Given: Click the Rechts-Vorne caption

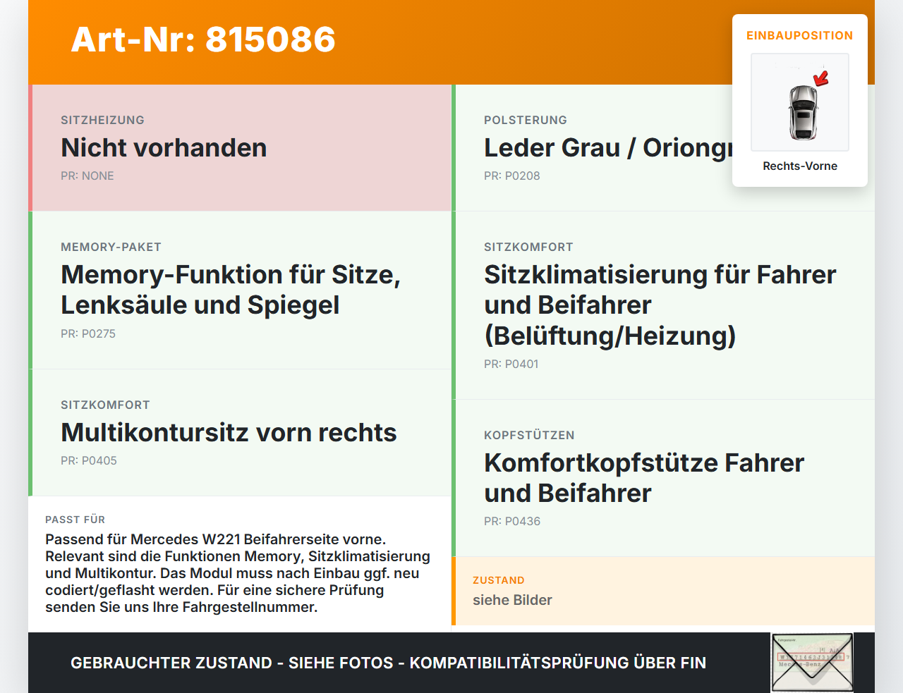Looking at the screenshot, I should (x=800, y=166).
